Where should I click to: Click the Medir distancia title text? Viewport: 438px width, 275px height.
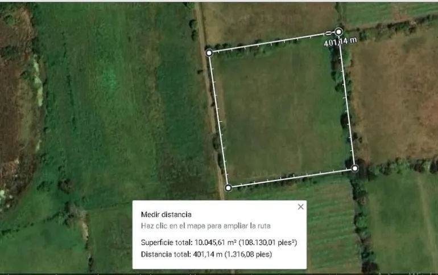[166, 215]
